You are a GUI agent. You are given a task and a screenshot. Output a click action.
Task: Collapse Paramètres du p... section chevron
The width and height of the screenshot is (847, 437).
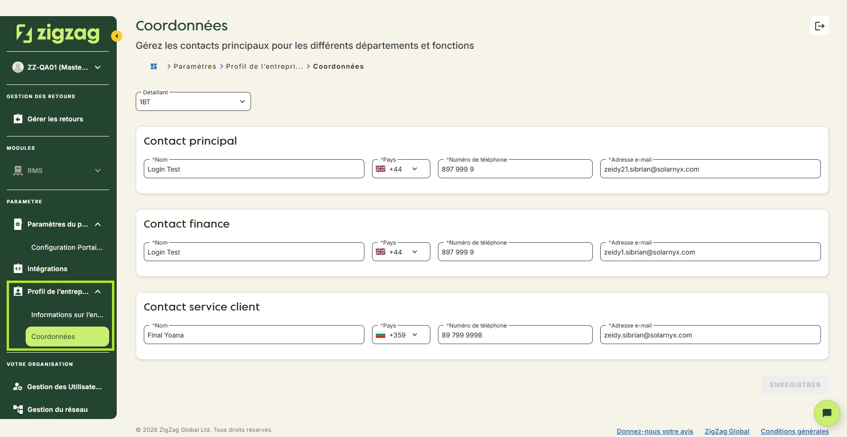click(98, 224)
